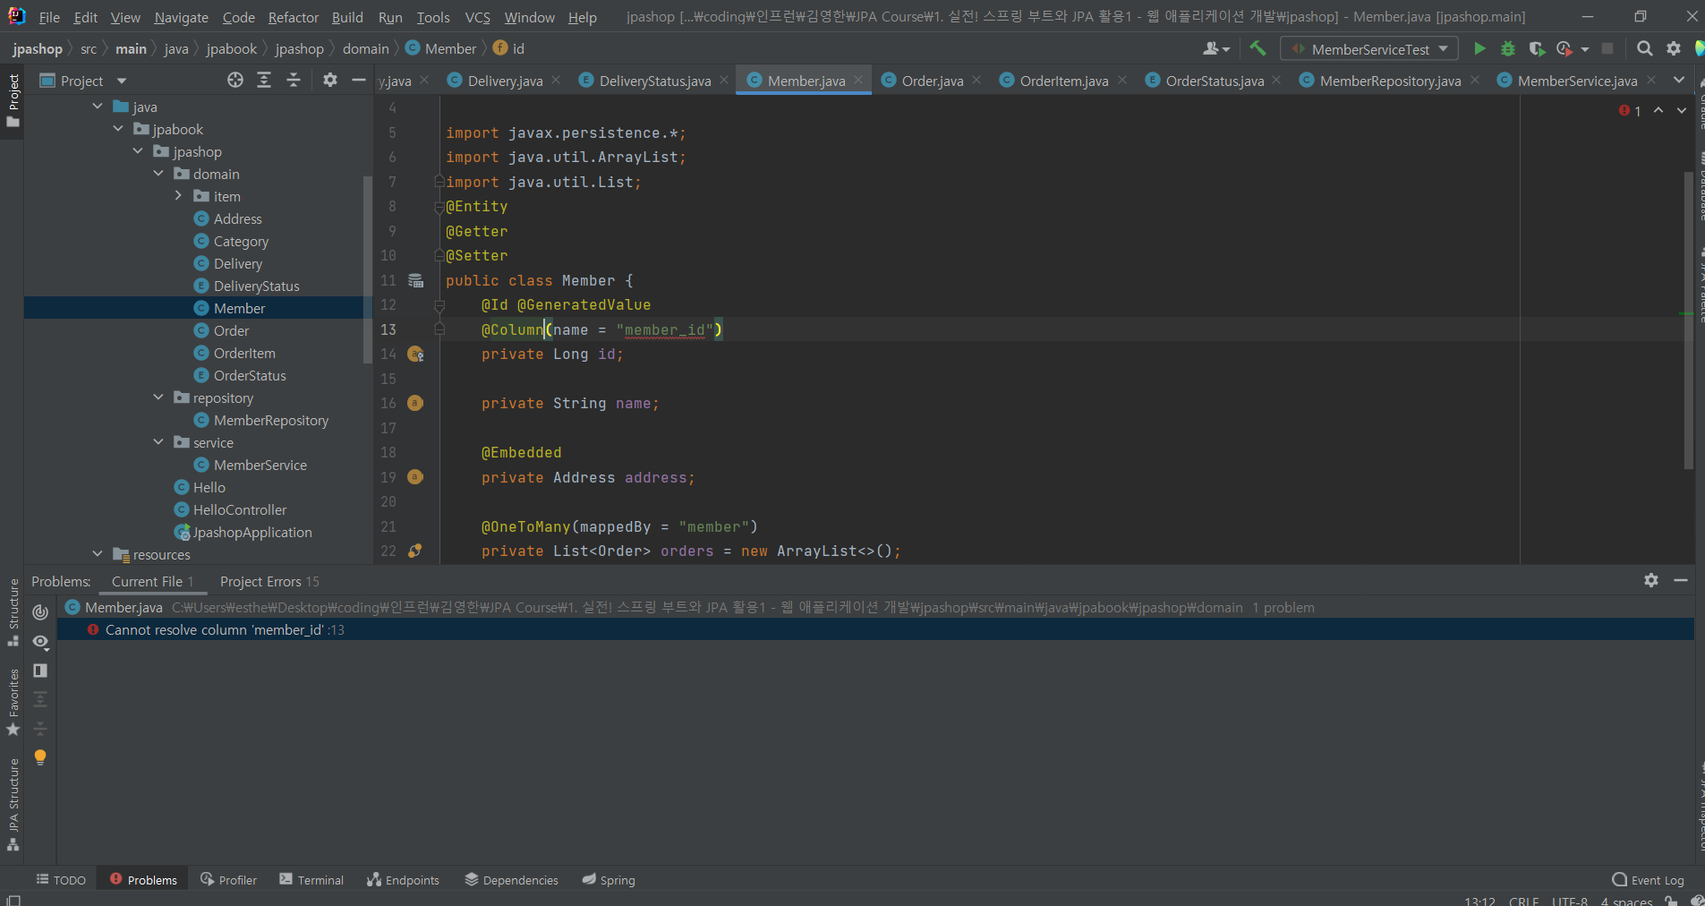The height and width of the screenshot is (906, 1705).
Task: Open the VCS menu
Action: [478, 17]
